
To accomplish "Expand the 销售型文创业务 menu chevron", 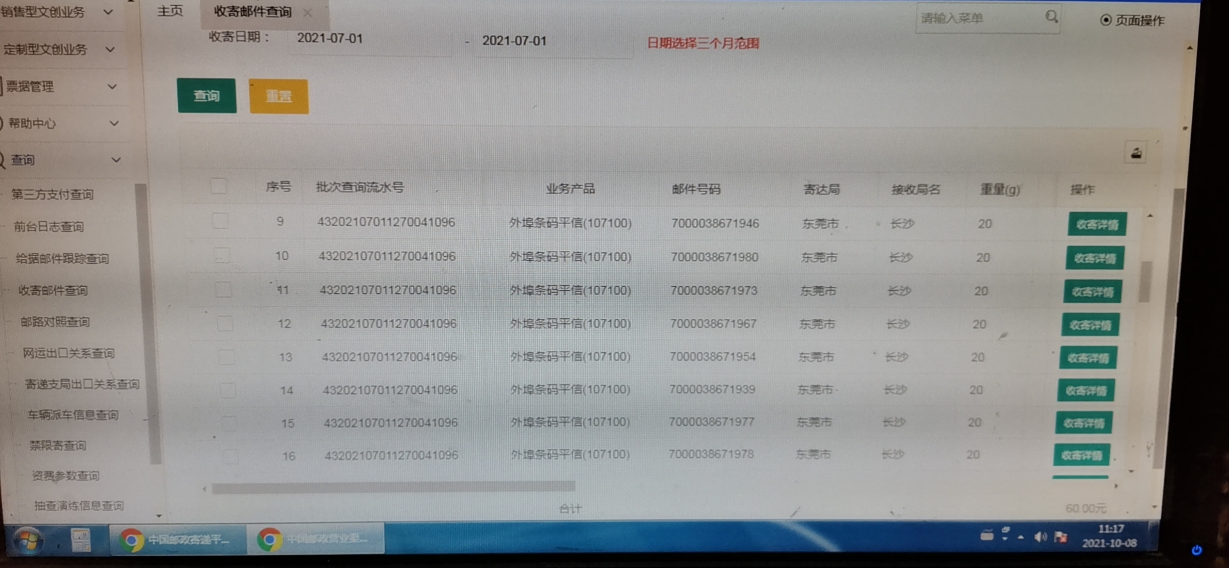I will pos(108,12).
